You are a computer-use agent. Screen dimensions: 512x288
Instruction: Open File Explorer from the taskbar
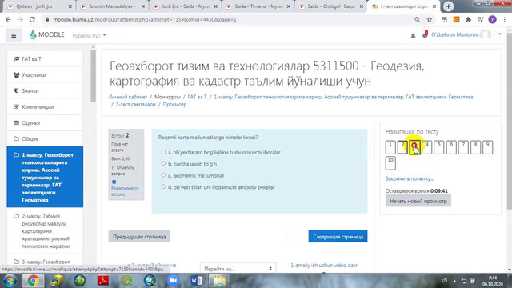[x=219, y=281]
